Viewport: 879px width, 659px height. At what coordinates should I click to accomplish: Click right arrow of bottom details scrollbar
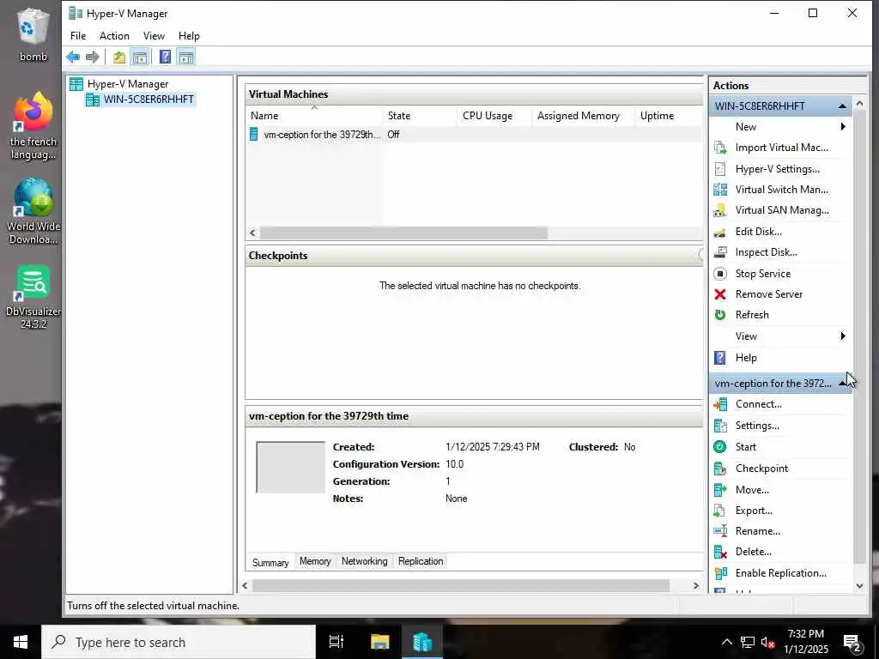[695, 585]
